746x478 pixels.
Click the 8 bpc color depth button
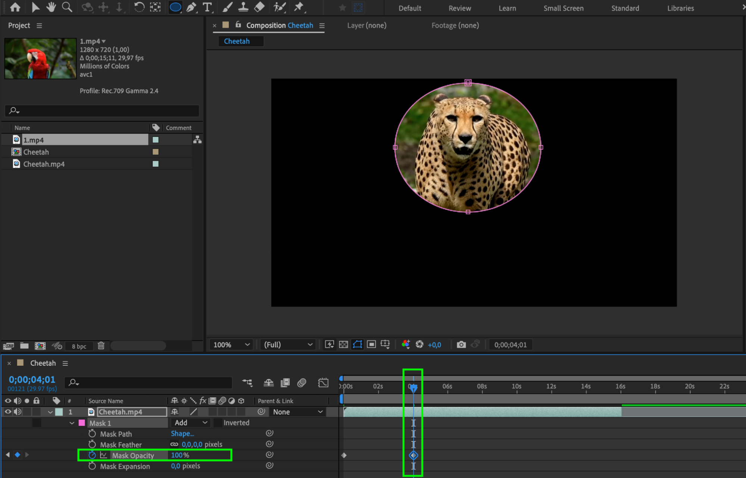79,346
